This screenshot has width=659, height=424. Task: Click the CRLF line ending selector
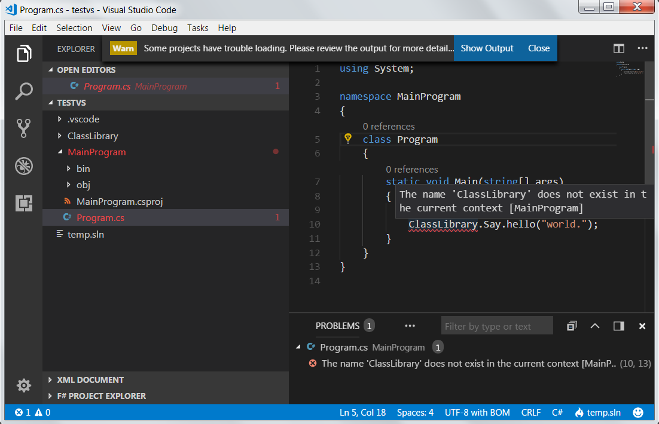[x=531, y=413]
